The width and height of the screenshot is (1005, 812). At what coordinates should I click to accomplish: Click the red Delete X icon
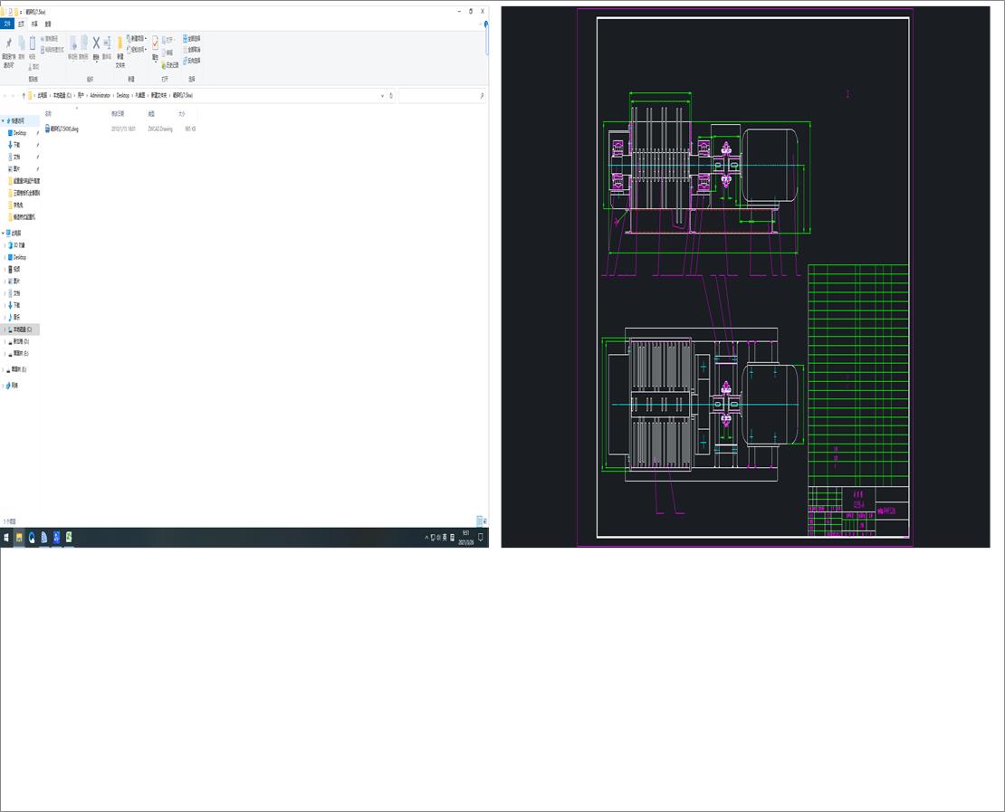96,43
